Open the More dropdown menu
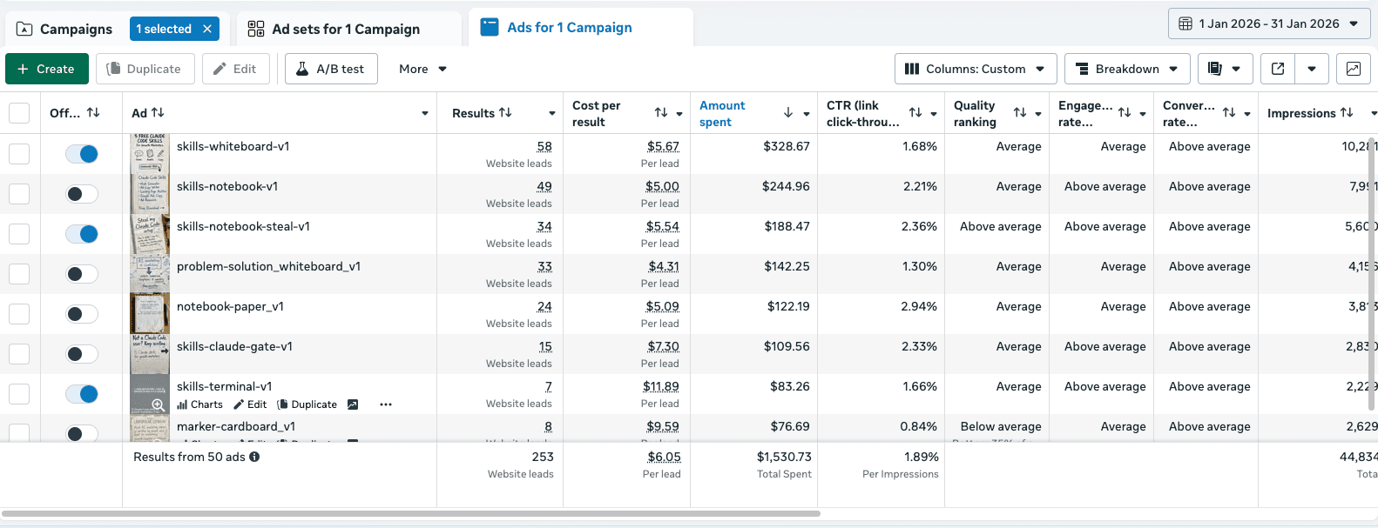Viewport: 1378px width, 528px height. click(422, 69)
